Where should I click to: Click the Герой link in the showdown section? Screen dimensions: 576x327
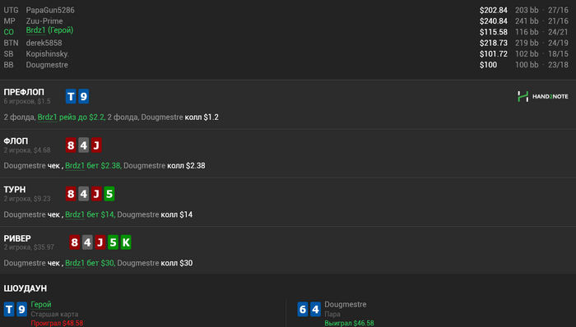coord(41,304)
